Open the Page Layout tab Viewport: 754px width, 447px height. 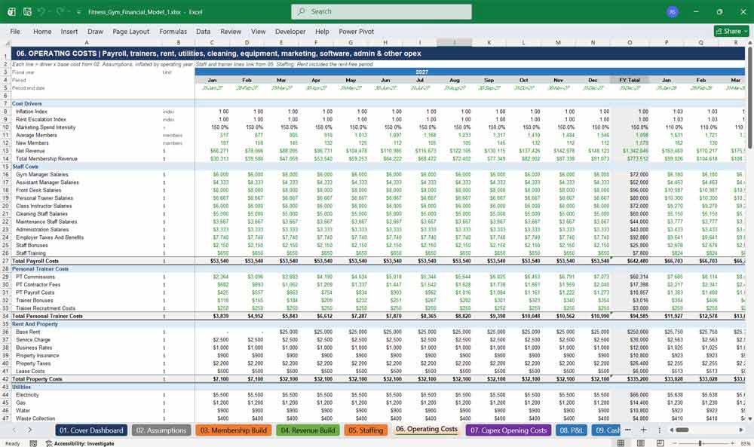point(130,31)
